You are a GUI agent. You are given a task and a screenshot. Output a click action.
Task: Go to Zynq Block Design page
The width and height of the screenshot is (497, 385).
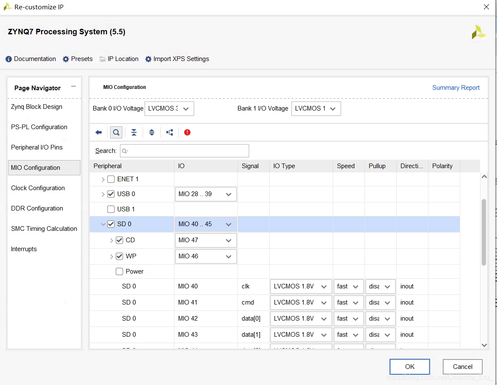[36, 107]
